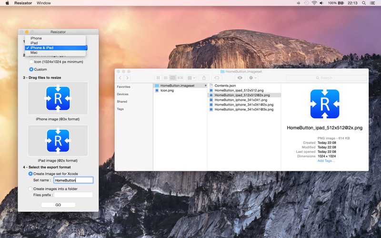Open the Window menu
This screenshot has width=381, height=238.
pos(44,3)
